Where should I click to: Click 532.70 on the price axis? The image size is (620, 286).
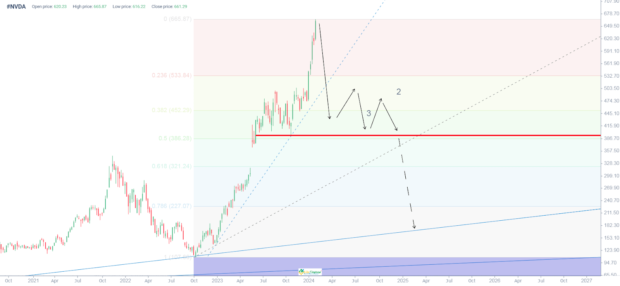coord(611,76)
